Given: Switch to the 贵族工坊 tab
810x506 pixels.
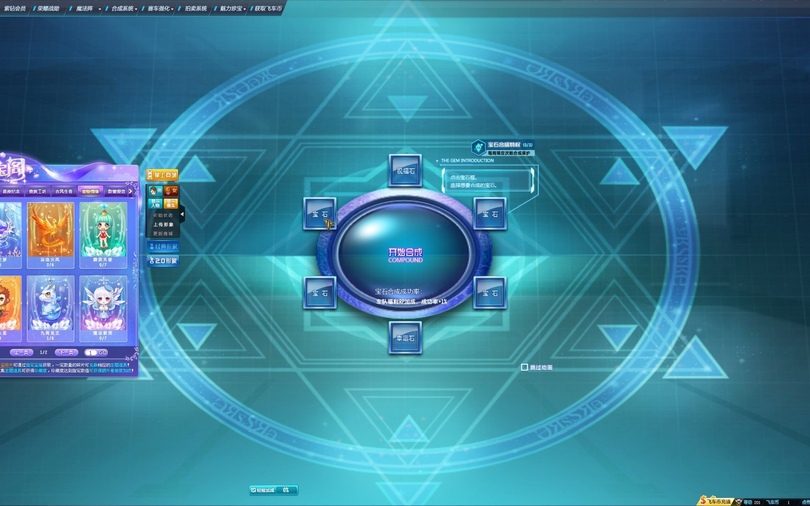Looking at the screenshot, I should (37, 191).
